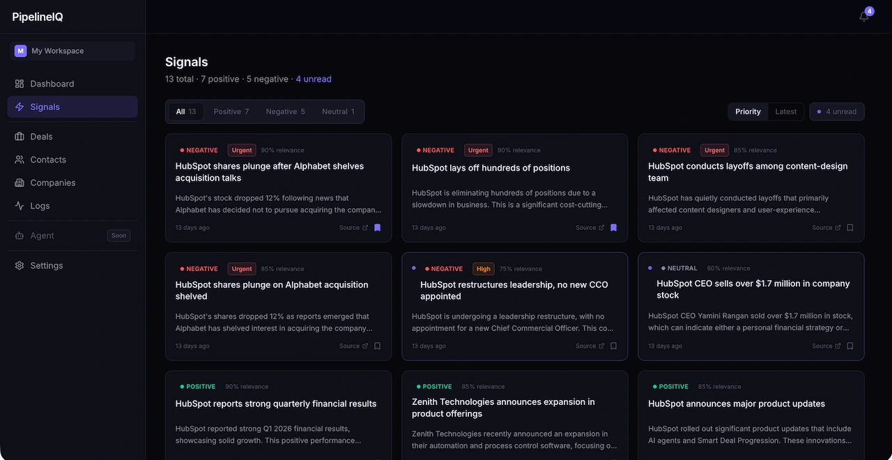892x460 pixels.
Task: Click the 4 unread link in summary
Action: [314, 79]
